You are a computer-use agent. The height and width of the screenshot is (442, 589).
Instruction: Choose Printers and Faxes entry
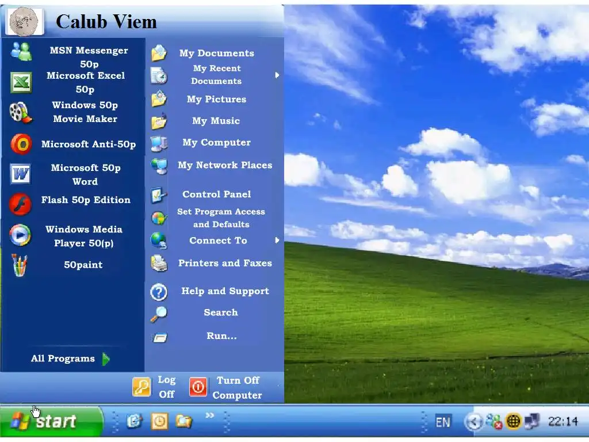click(225, 263)
